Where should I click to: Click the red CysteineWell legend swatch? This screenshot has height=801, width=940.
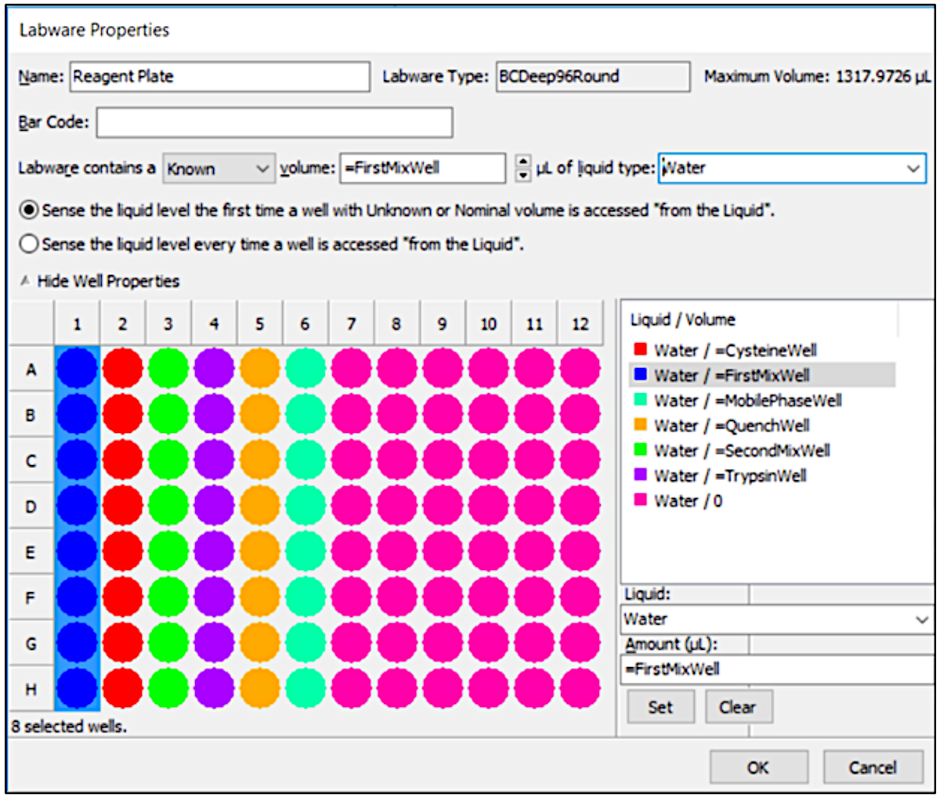pos(641,349)
